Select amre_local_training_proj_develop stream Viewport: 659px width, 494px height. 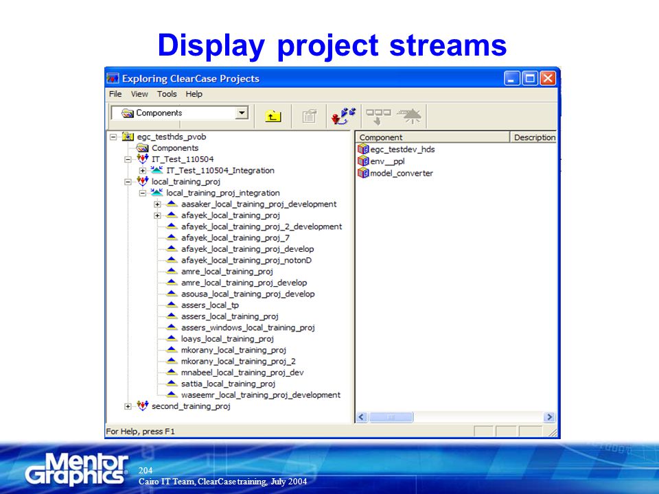point(244,282)
